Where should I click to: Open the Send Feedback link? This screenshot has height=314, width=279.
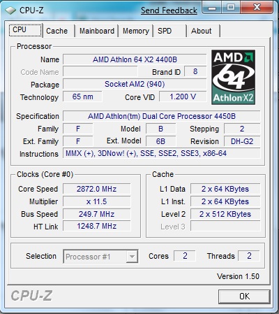click(x=169, y=10)
